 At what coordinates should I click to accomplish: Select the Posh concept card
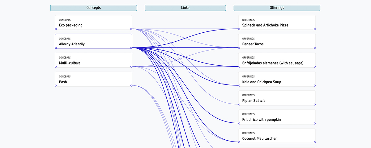93,79
